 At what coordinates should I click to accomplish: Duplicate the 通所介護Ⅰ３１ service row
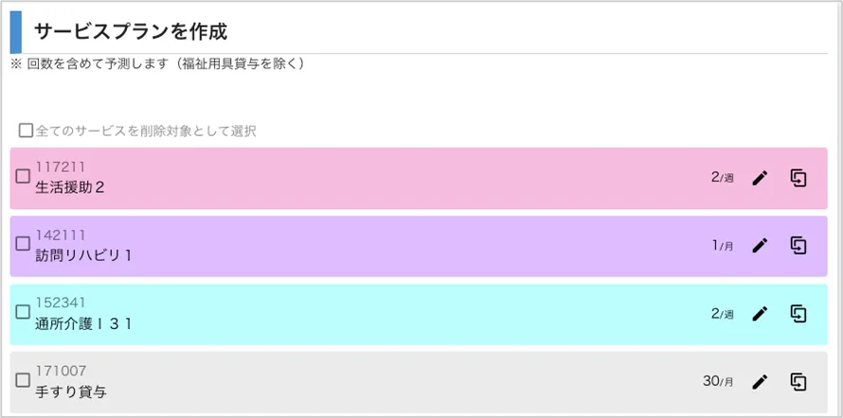tap(798, 314)
